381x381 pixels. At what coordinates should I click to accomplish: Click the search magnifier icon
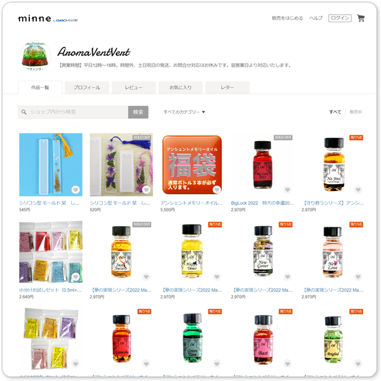24,112
